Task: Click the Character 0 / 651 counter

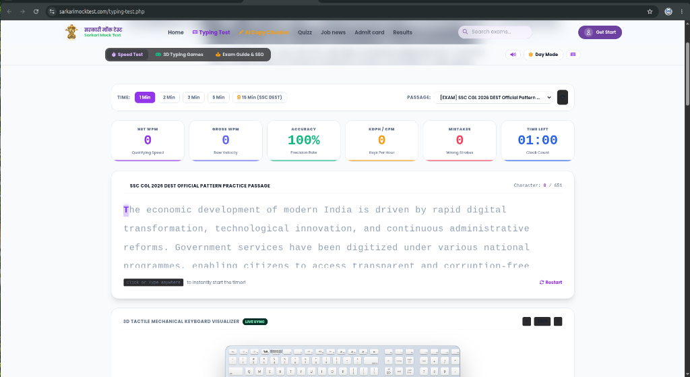Action: click(x=537, y=185)
